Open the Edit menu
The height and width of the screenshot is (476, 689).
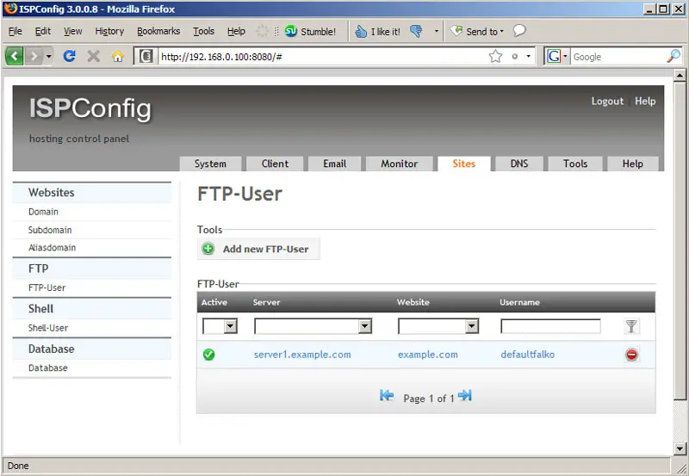pos(42,31)
